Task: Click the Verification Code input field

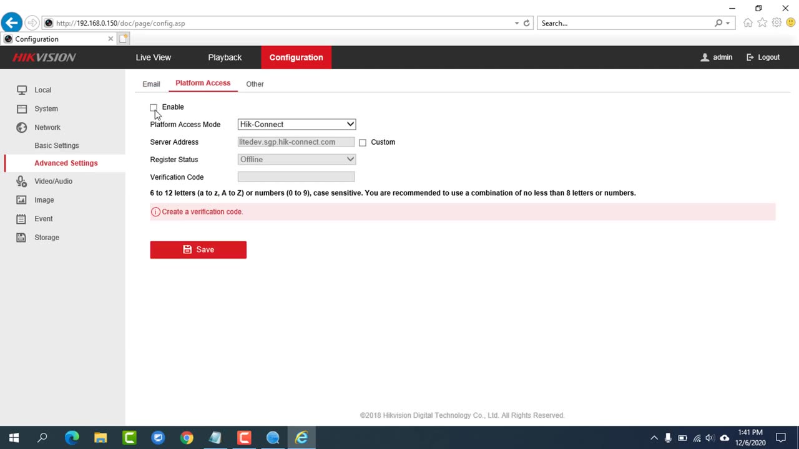Action: click(296, 177)
